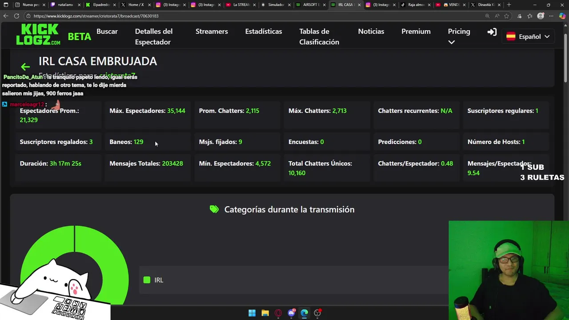Click the green IRL legend swatch
Image resolution: width=569 pixels, height=320 pixels.
click(x=147, y=280)
